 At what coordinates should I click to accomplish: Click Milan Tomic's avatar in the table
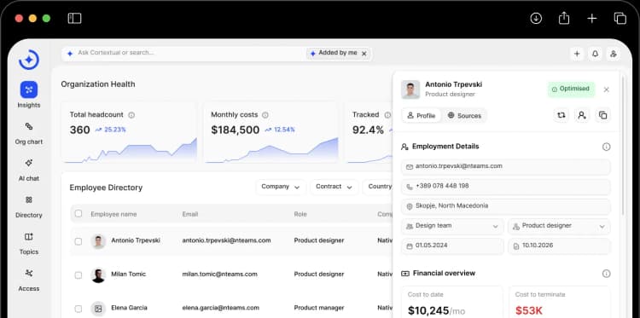point(98,275)
